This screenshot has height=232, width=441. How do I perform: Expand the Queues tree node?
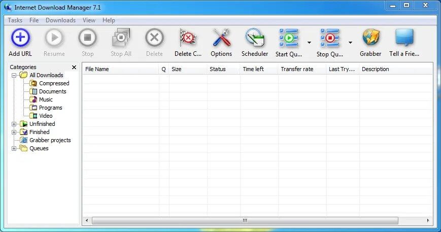(x=14, y=148)
